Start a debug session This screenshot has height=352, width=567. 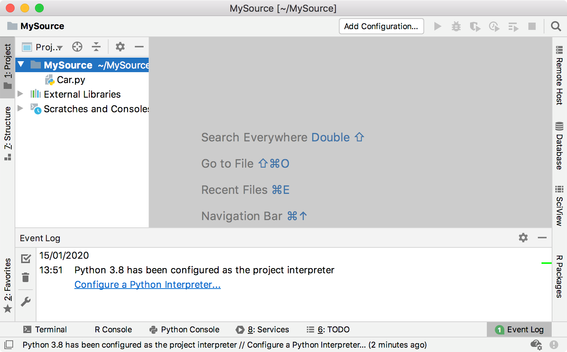click(x=456, y=26)
